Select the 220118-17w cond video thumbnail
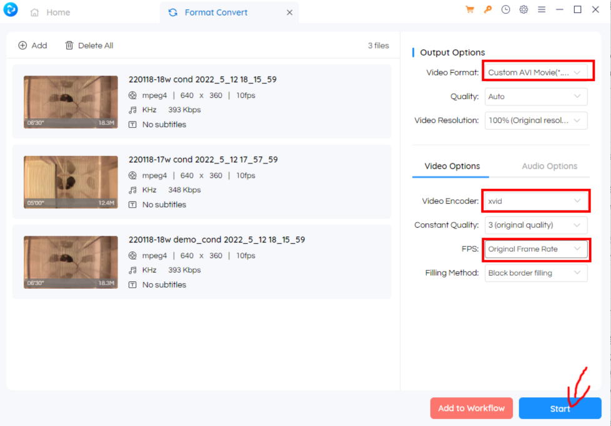Screen dimensions: 611x426 [71, 182]
